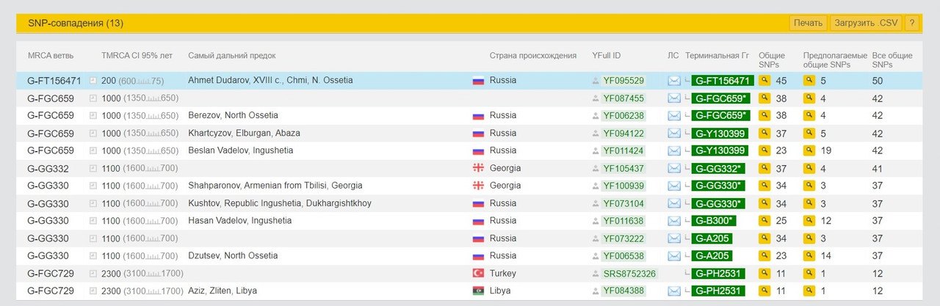Click the mail icon for YF094122
Image resolution: width=940 pixels, height=306 pixels.
pyautogui.click(x=674, y=134)
